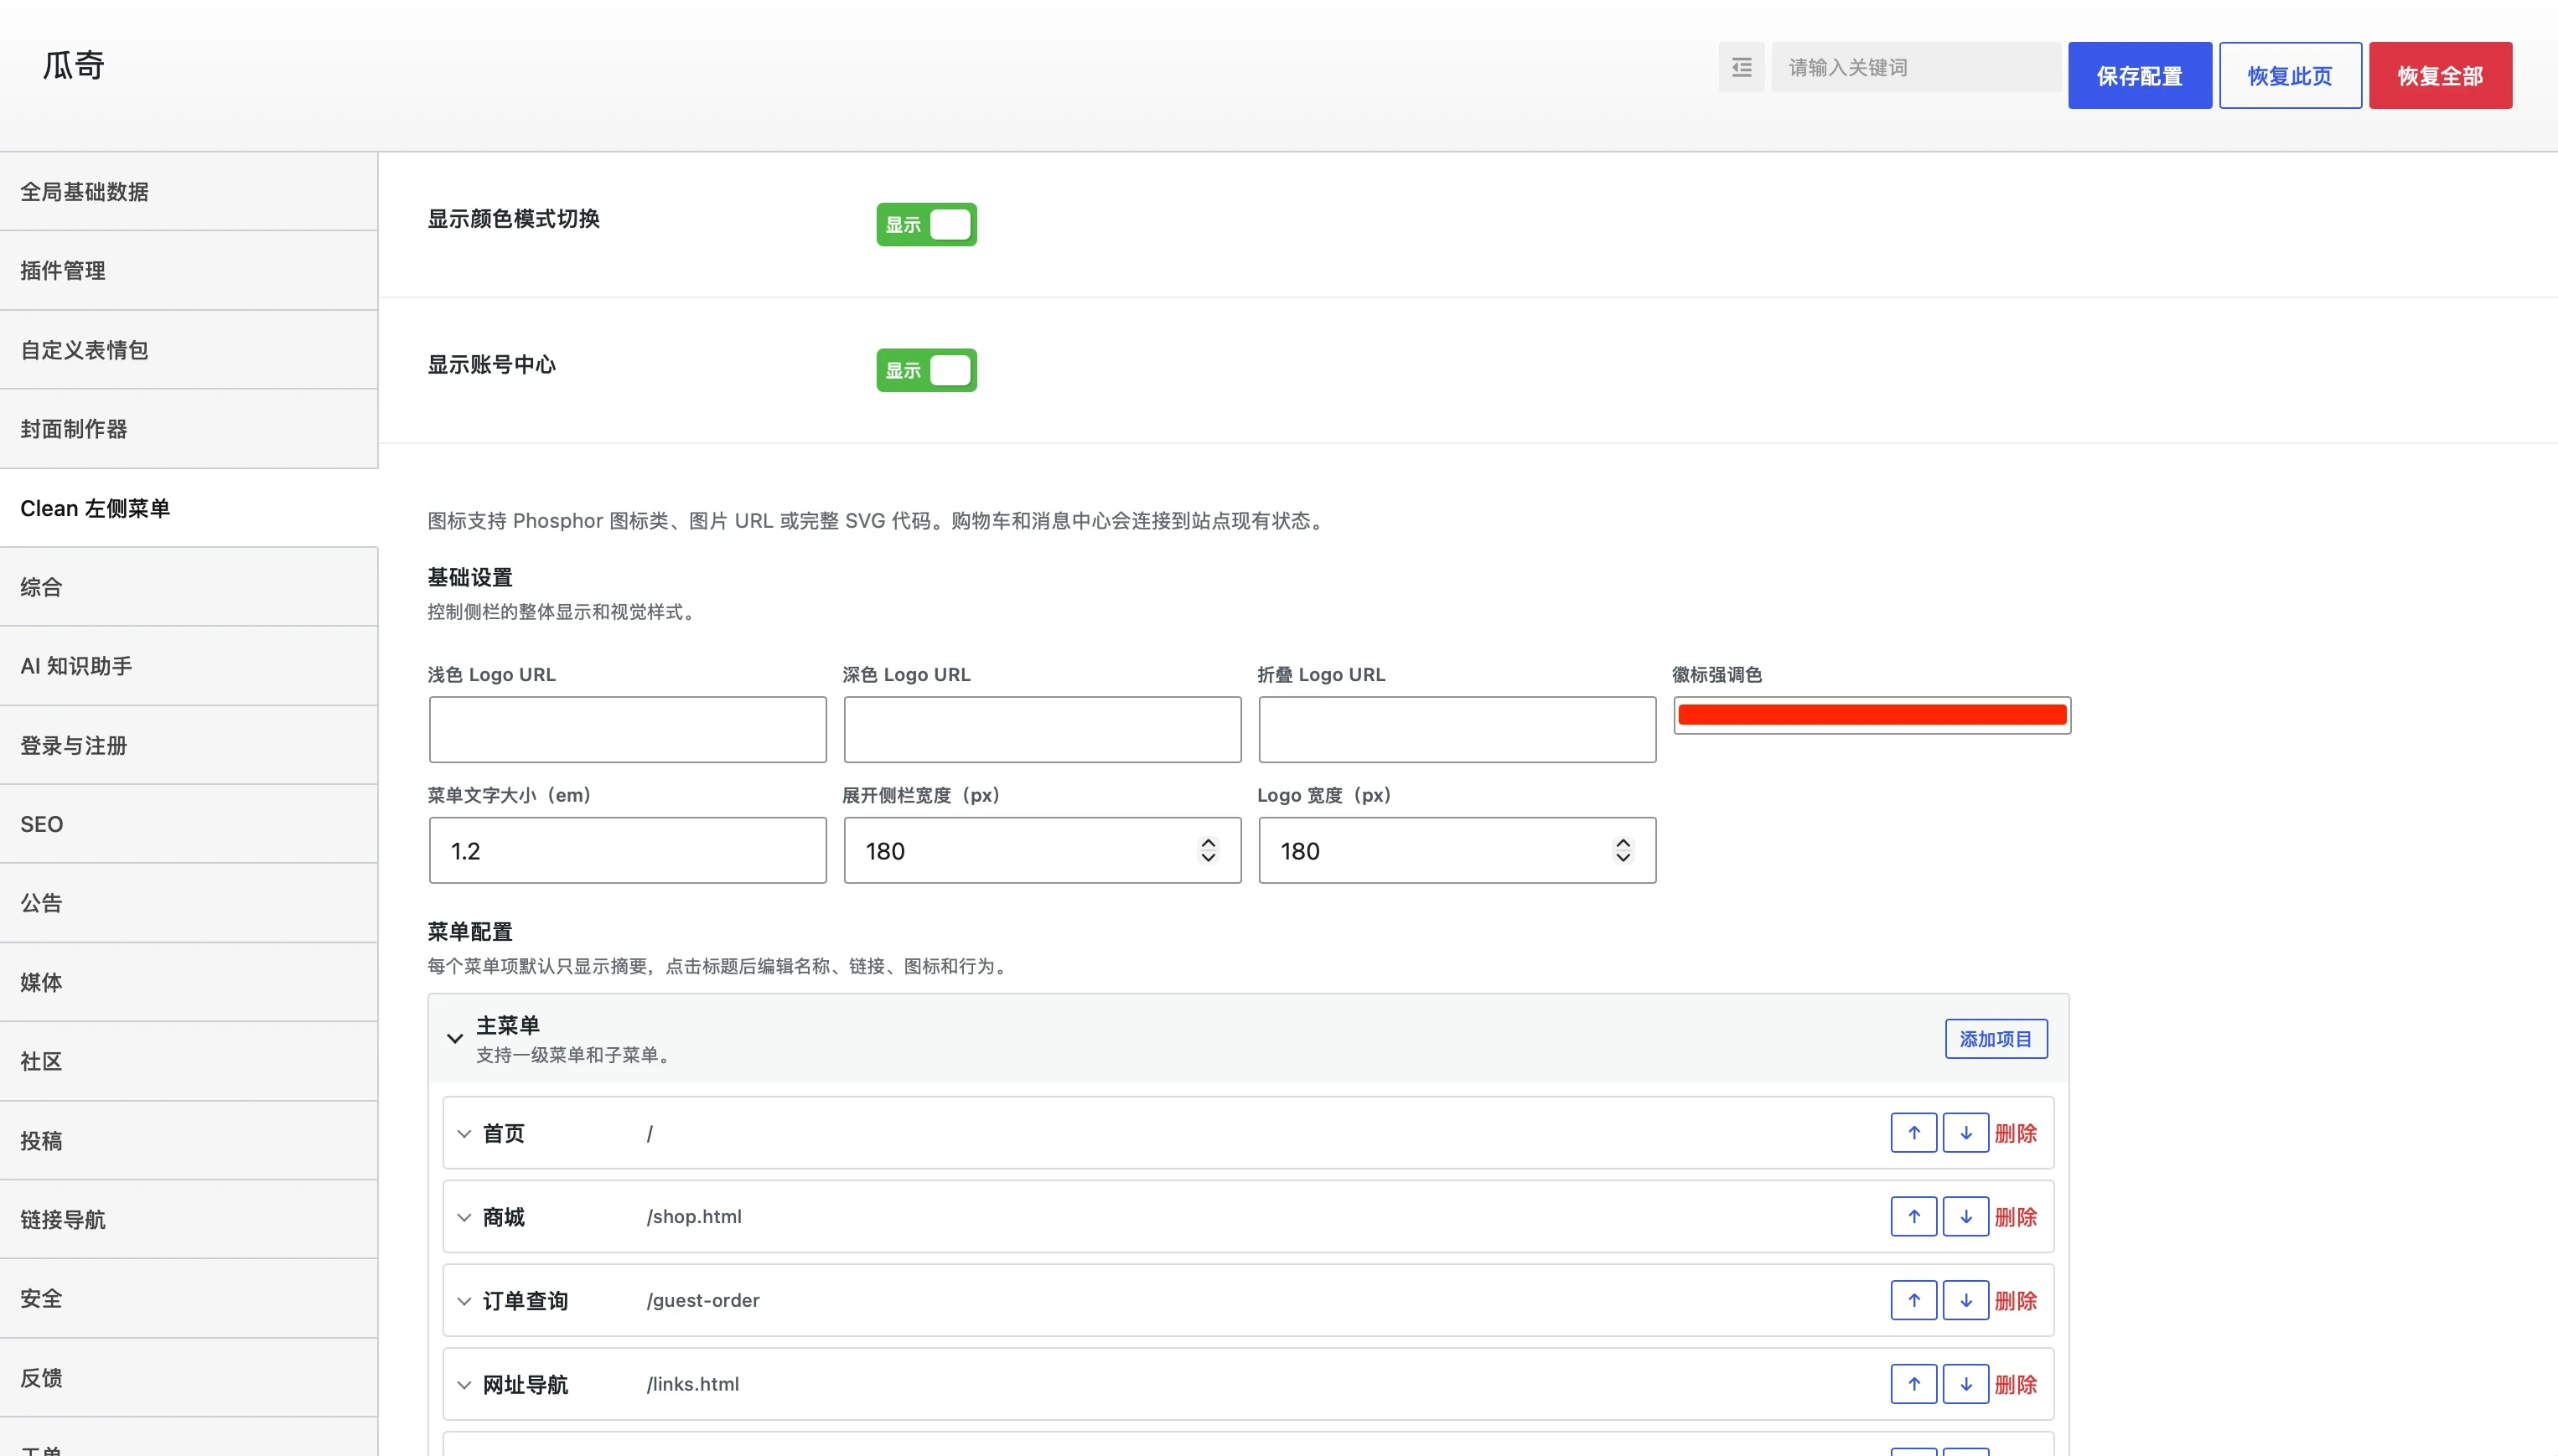Expand the 首页 menu item

[463, 1134]
